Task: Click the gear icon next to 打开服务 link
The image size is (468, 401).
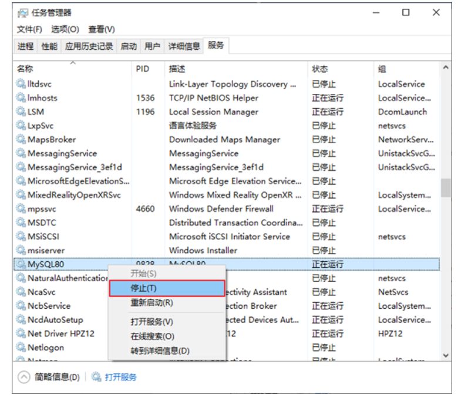Action: click(x=96, y=377)
